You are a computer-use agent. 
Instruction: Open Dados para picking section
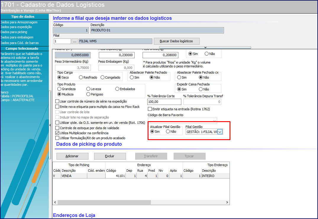14,32
